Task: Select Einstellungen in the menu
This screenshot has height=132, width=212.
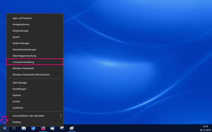Action: click(x=19, y=89)
